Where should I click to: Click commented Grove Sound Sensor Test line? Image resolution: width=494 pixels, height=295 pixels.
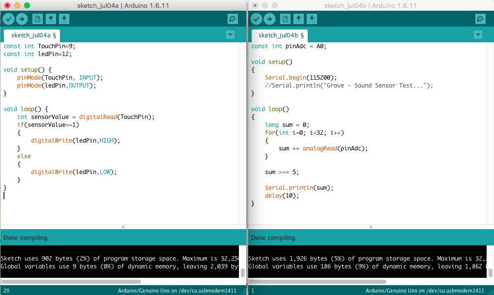click(x=349, y=86)
